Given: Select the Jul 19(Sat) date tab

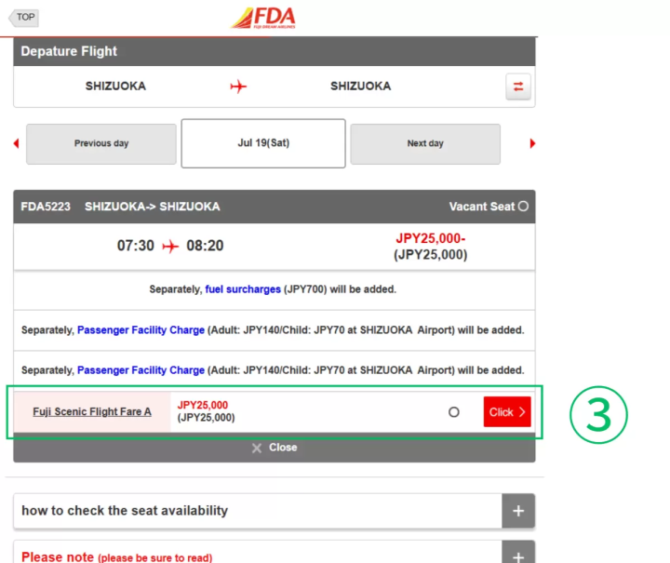Looking at the screenshot, I should 263,143.
